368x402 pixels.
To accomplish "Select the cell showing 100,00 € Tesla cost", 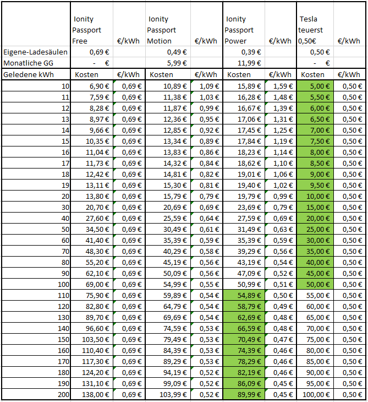I will tap(315, 394).
